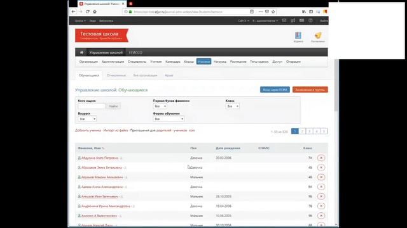Open Операции submenu item
Screen dimensions: 407x228
pyautogui.click(x=293, y=61)
